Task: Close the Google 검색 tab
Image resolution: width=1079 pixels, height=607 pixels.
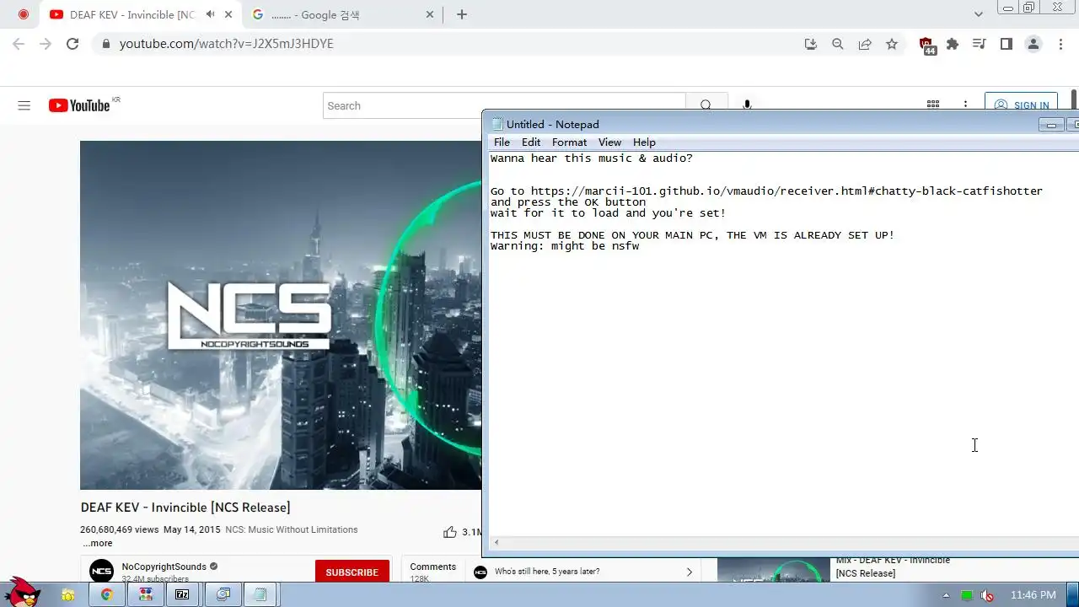Action: (x=430, y=14)
